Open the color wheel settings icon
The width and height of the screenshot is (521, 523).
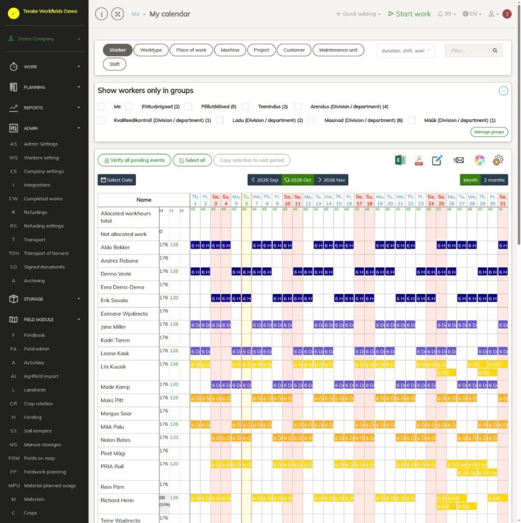[x=480, y=160]
